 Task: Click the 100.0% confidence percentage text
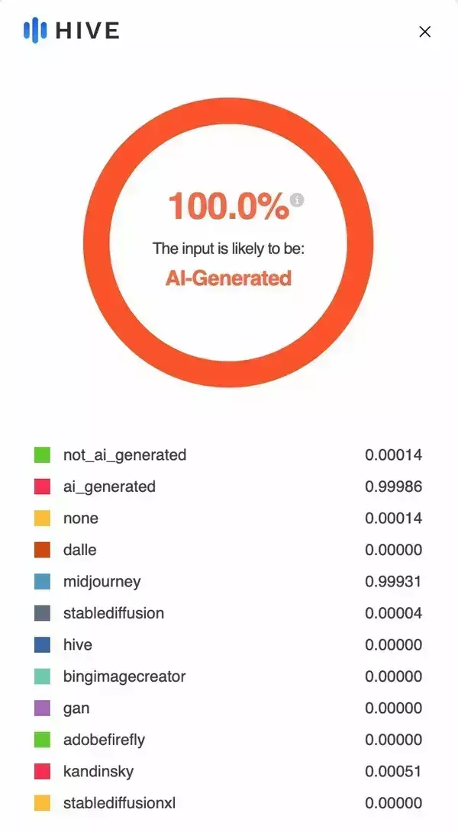[x=228, y=207]
